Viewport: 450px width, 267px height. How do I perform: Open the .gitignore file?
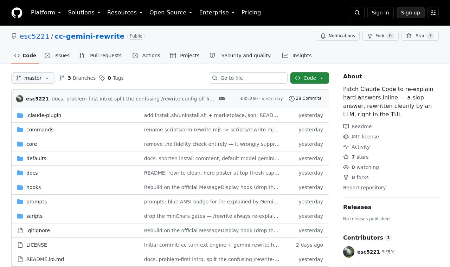click(x=38, y=230)
